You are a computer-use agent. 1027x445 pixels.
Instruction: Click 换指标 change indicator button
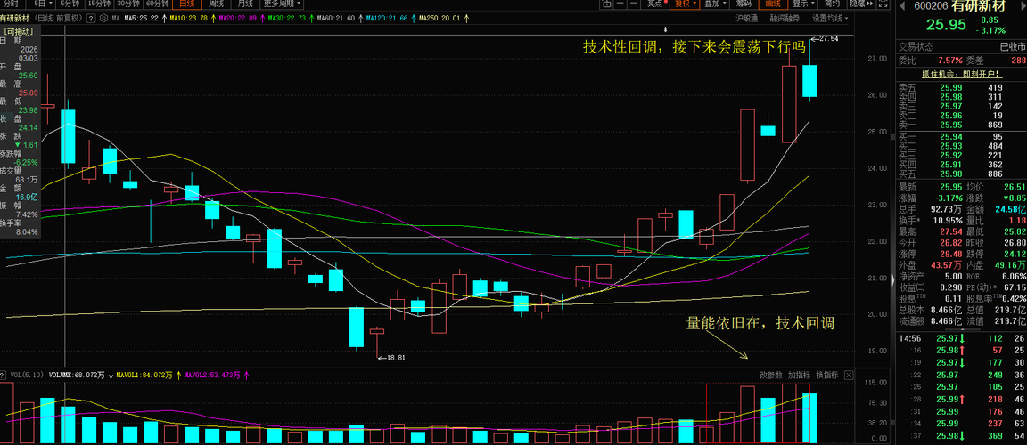point(827,375)
